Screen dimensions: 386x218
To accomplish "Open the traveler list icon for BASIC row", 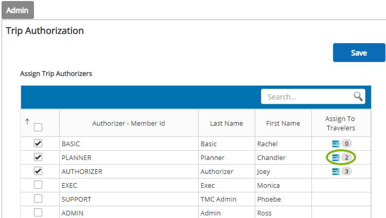I will click(336, 144).
